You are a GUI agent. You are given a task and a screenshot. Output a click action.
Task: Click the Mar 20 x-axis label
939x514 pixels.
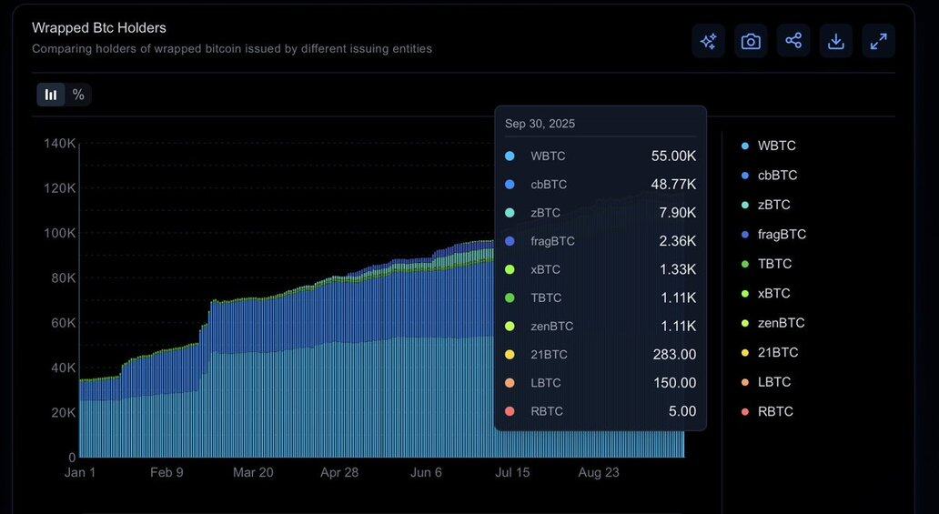coord(253,473)
